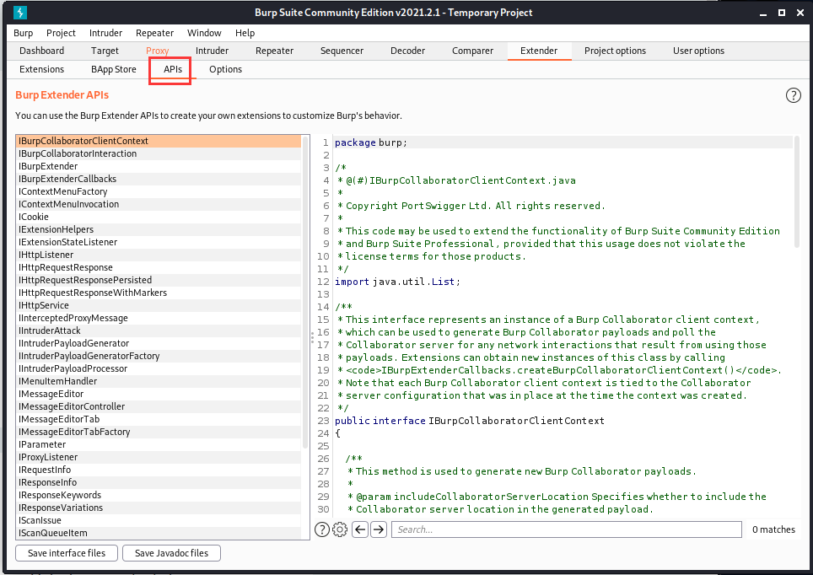Click Save interface files button
Viewport: 813px width, 575px height.
tap(67, 553)
